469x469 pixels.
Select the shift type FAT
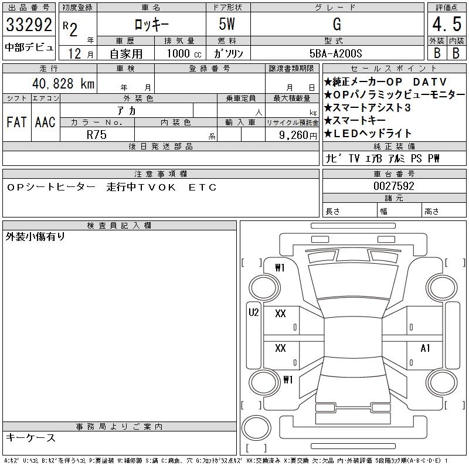[16, 123]
